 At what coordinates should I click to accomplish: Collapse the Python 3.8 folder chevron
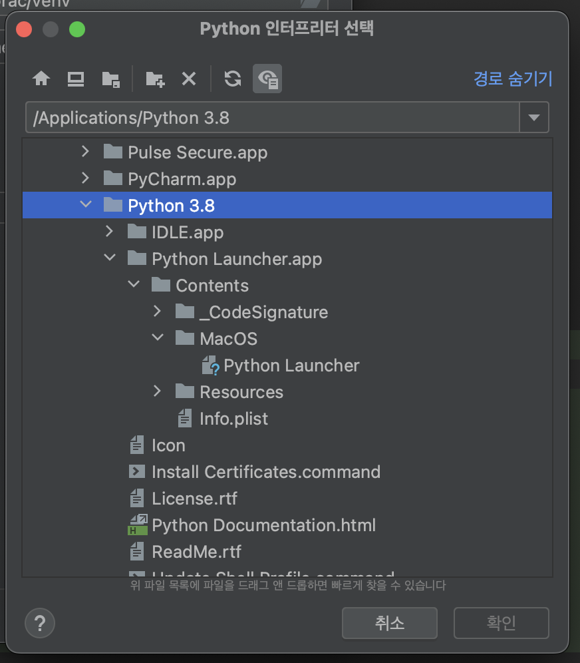coord(86,204)
